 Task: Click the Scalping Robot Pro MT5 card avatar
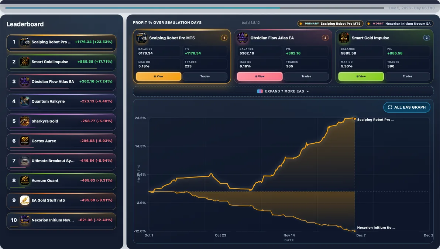(x=142, y=38)
